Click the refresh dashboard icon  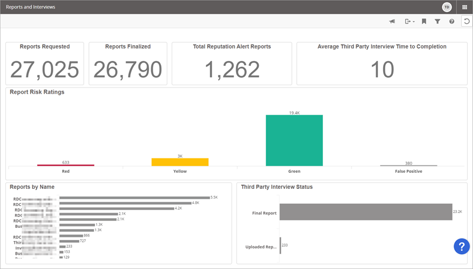(x=466, y=22)
